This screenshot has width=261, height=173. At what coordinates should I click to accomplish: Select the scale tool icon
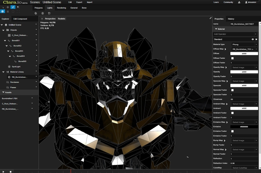click(18, 7)
